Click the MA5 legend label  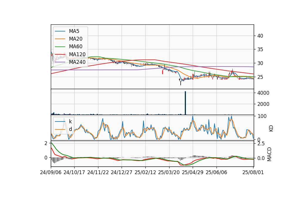tap(74, 31)
